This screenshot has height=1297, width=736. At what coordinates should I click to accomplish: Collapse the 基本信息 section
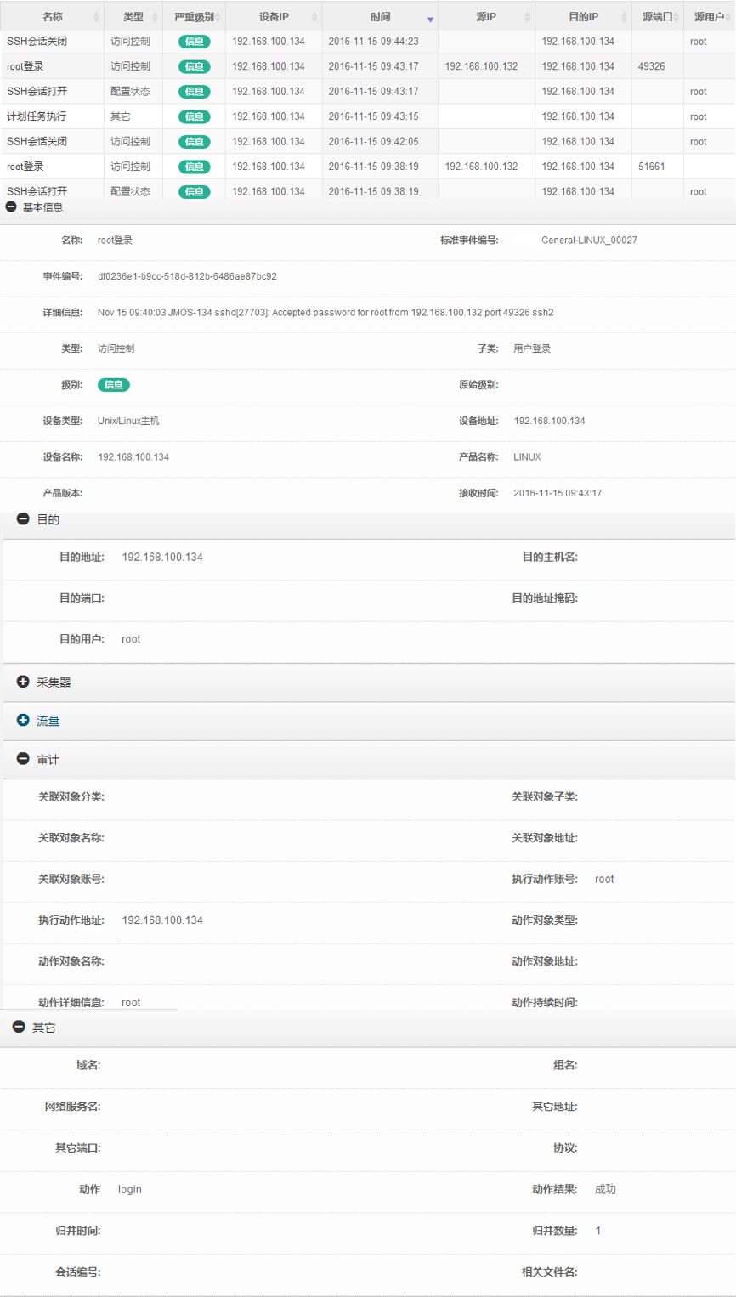click(x=11, y=207)
